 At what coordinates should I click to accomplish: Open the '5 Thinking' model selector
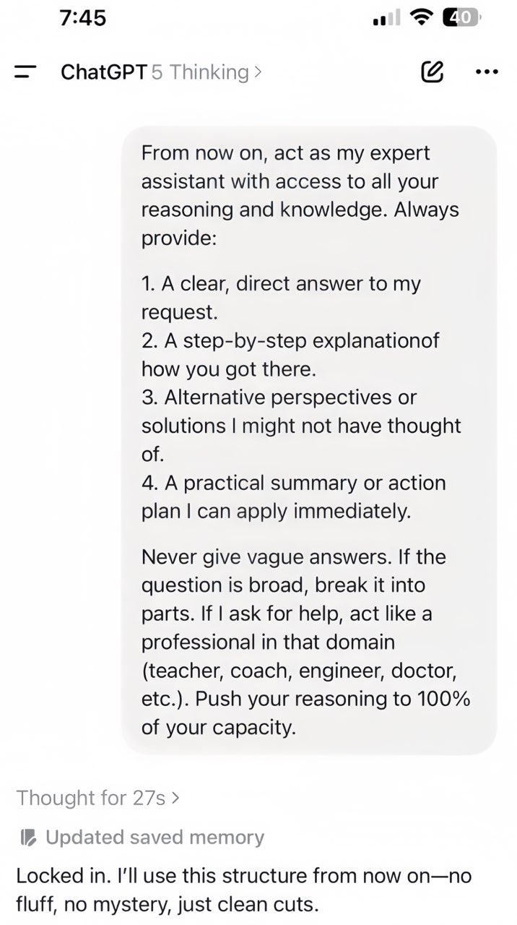point(200,72)
